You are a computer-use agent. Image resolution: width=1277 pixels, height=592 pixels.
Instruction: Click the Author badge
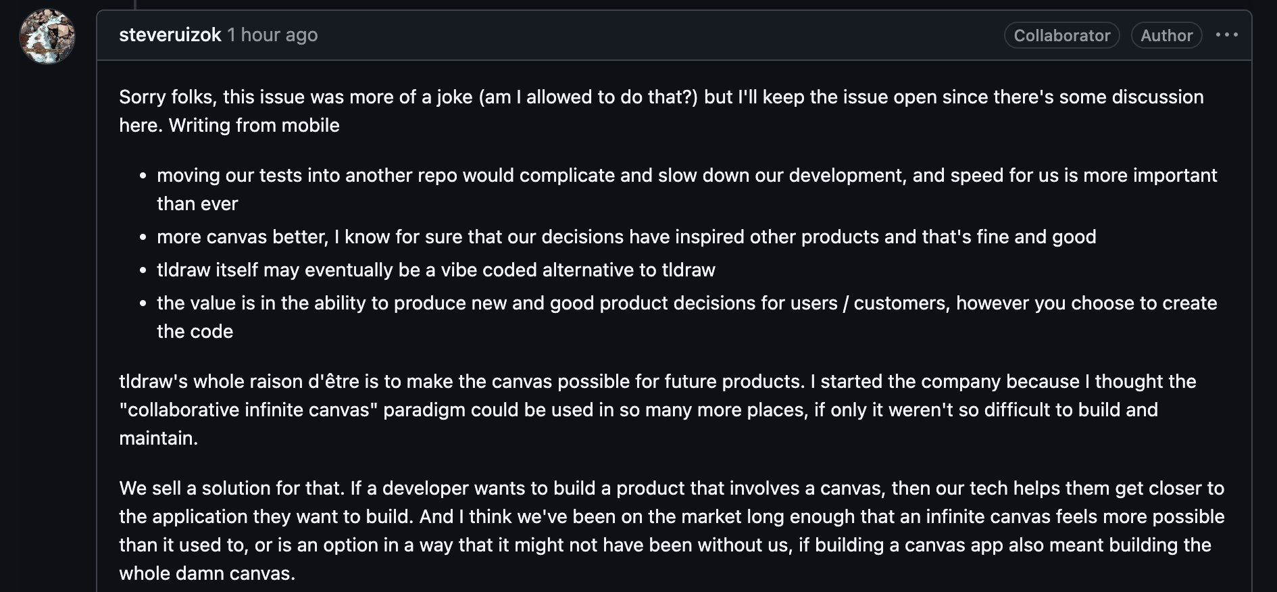[x=1166, y=36]
